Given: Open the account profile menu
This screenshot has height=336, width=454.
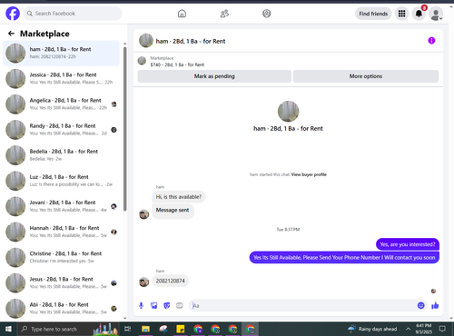Looking at the screenshot, I should (x=436, y=14).
